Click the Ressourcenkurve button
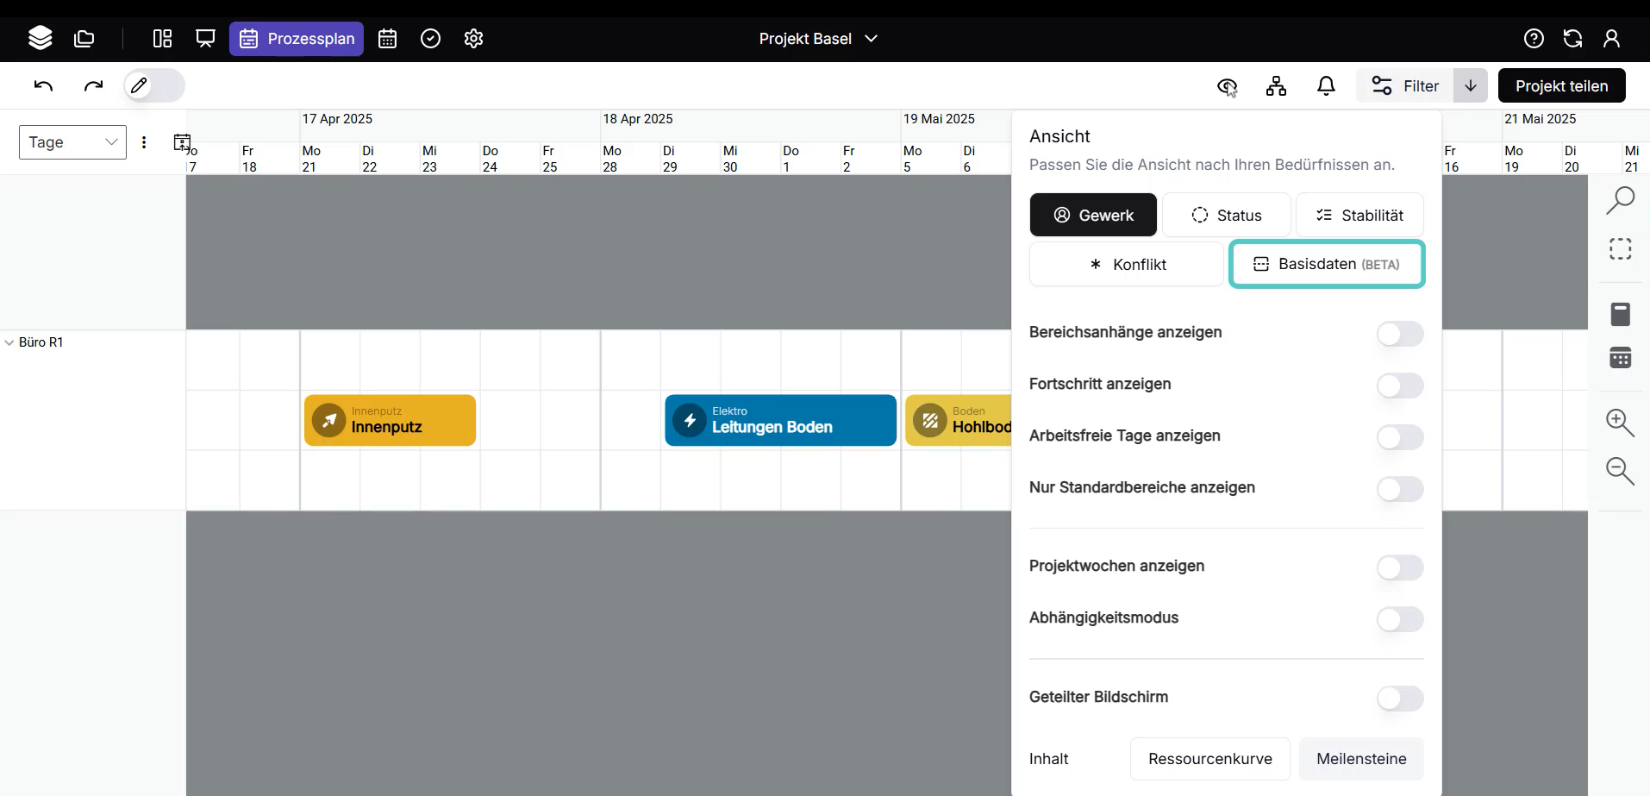This screenshot has height=796, width=1650. point(1209,759)
